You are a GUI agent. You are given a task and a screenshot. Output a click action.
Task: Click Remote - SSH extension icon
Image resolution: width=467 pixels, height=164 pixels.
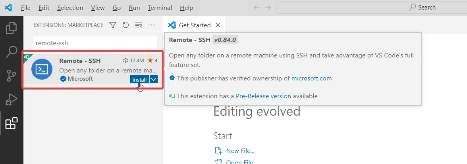42,69
